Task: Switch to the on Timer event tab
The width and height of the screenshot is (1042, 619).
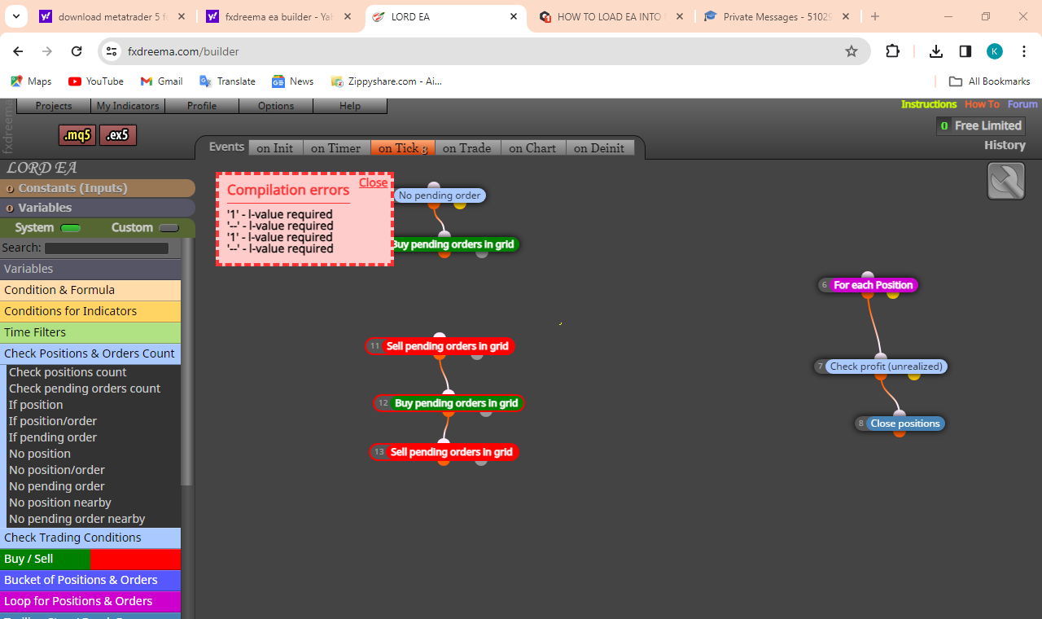Action: click(x=336, y=148)
